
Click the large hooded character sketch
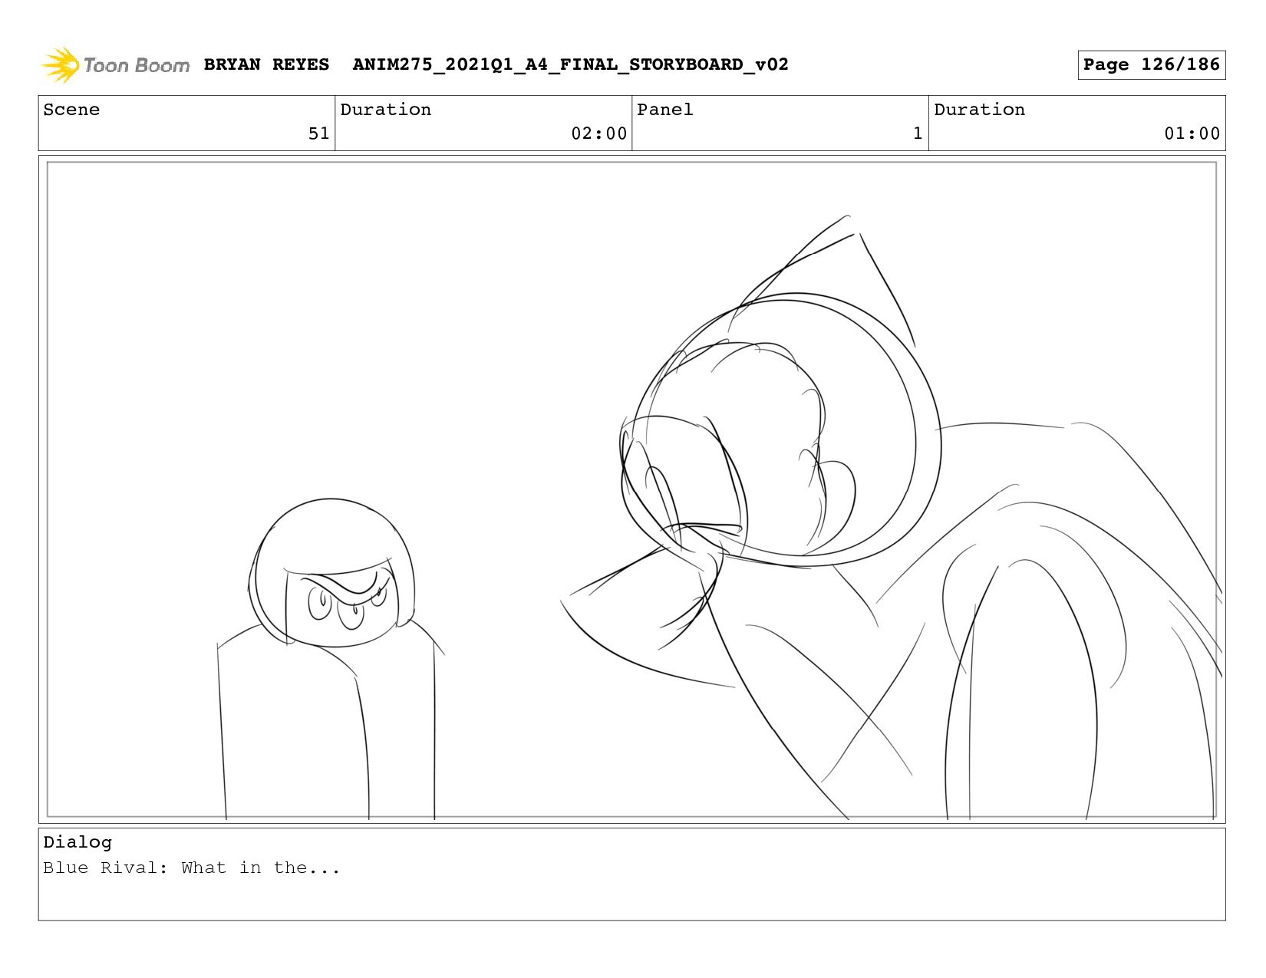pyautogui.click(x=892, y=517)
